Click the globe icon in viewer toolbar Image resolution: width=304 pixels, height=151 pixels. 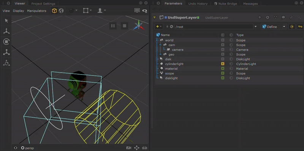coord(61,11)
